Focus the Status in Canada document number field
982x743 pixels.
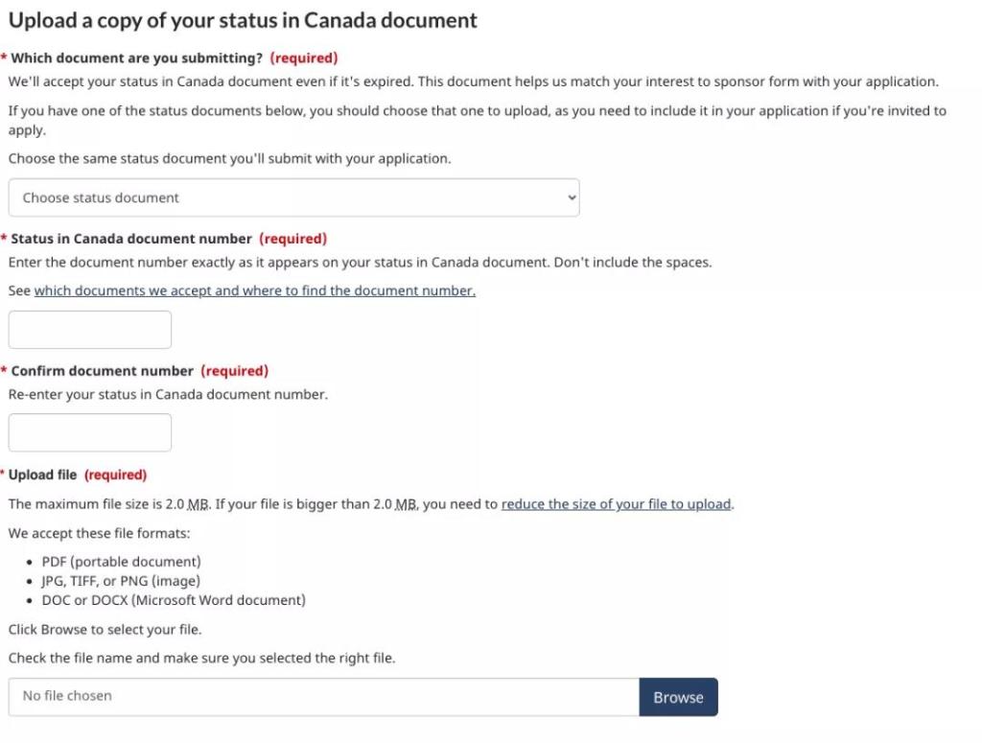90,330
